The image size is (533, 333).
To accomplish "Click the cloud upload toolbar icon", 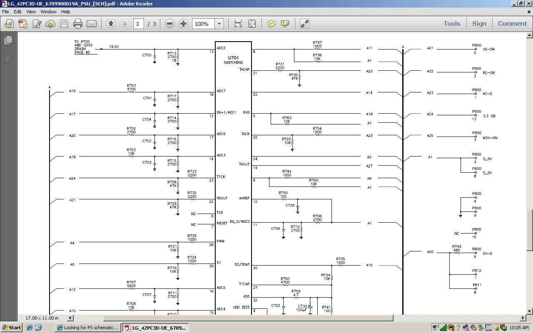I will [x=50, y=24].
